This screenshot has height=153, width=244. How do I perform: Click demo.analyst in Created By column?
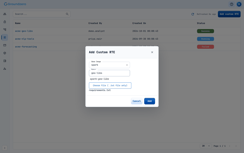tap(97, 31)
